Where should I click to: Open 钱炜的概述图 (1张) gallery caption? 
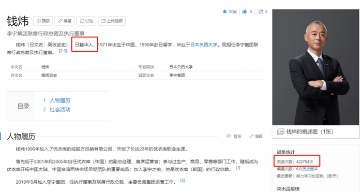[310, 131]
